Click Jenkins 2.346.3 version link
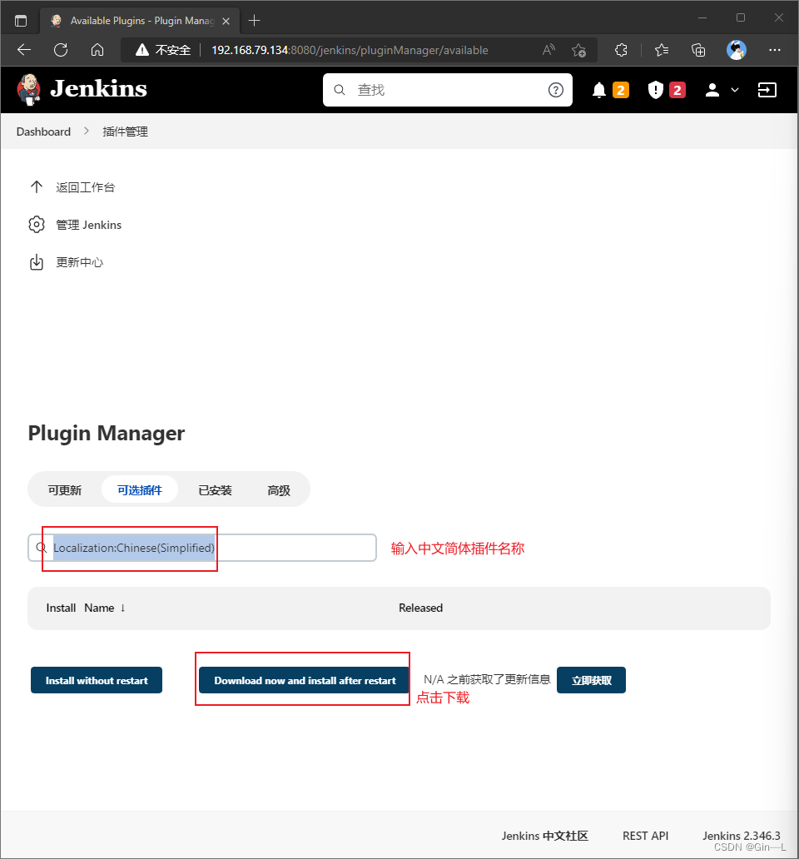The height and width of the screenshot is (859, 799). 742,836
